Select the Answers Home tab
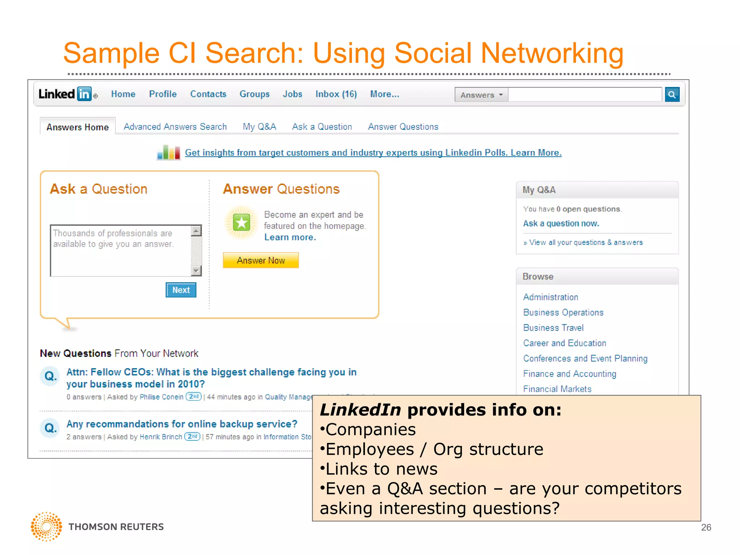The image size is (740, 555). tap(78, 127)
